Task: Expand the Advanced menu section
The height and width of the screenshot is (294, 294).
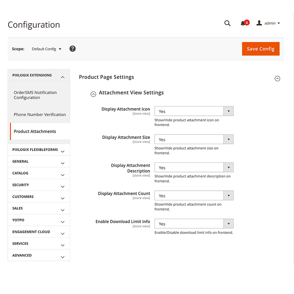Action: tap(39, 255)
